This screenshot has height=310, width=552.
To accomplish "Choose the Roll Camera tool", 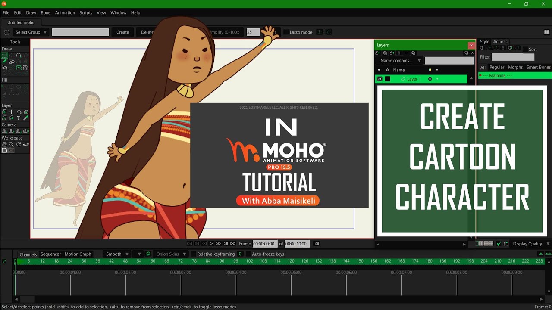I will click(x=19, y=131).
